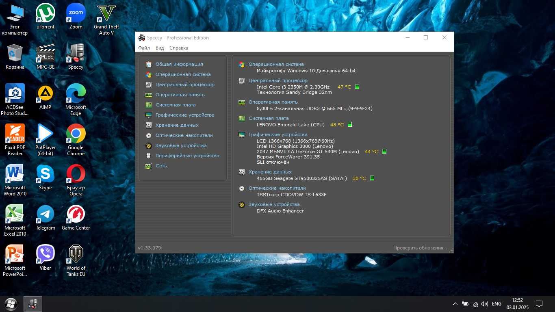Click Оперативная память heading in summary panel
The width and height of the screenshot is (555, 312).
pos(273,102)
